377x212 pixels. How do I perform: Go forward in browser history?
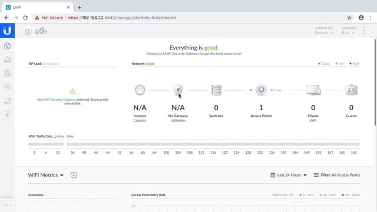pyautogui.click(x=16, y=18)
